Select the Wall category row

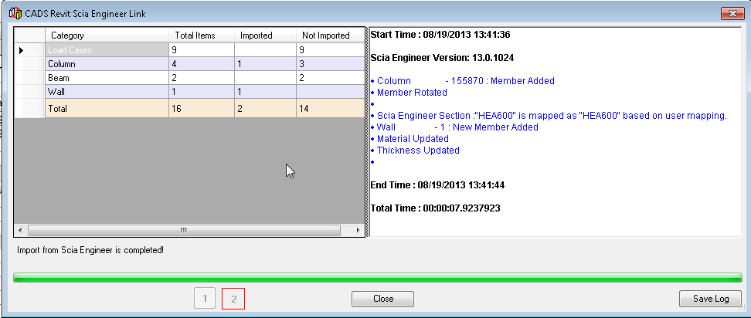[107, 92]
